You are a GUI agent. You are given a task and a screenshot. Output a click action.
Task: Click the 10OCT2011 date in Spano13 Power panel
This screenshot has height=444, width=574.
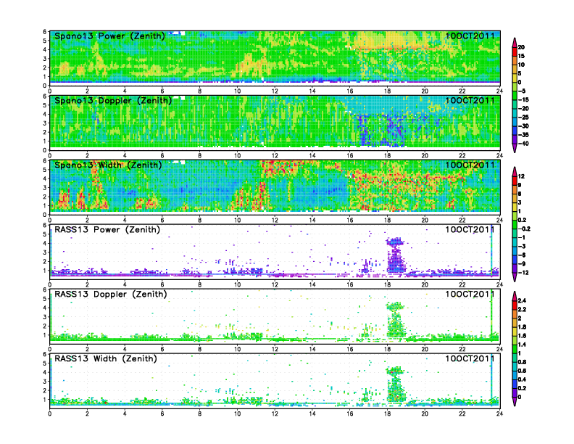[x=470, y=36]
